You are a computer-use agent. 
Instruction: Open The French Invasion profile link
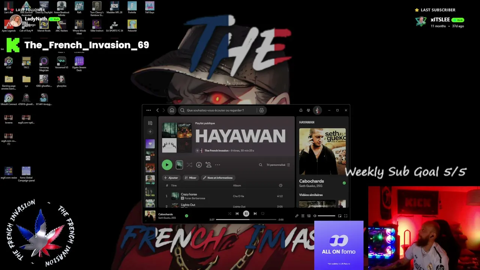click(216, 150)
